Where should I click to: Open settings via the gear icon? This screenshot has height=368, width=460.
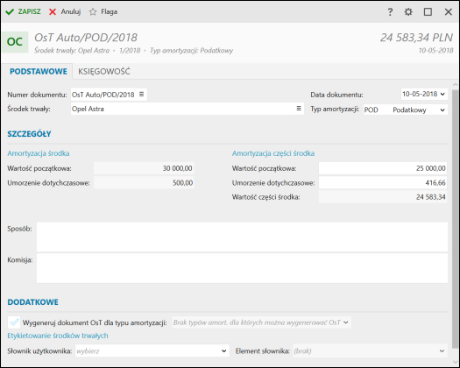pyautogui.click(x=408, y=11)
